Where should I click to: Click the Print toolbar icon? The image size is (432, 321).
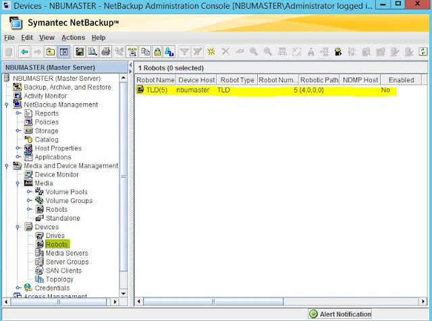tap(106, 52)
